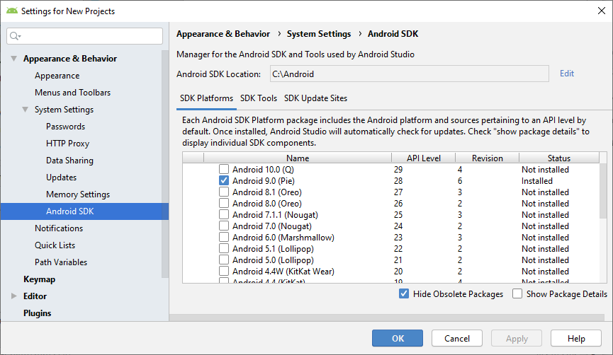The width and height of the screenshot is (613, 355).
Task: Sort by the API Level column header
Action: click(x=423, y=158)
